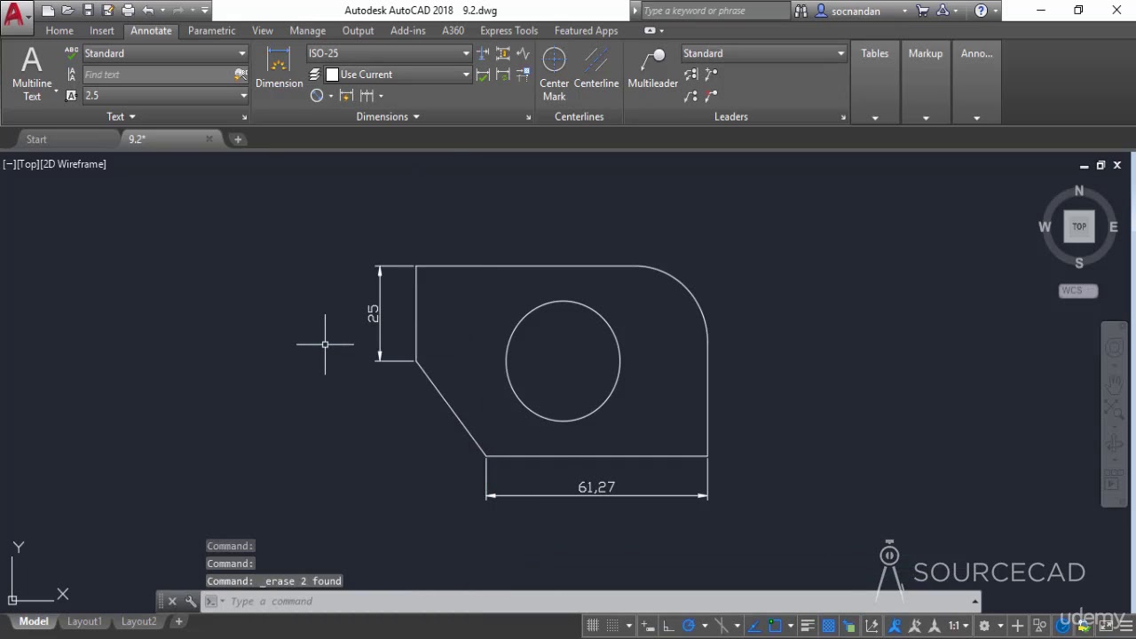Click the Dimension tool icon
Image resolution: width=1136 pixels, height=639 pixels.
tap(279, 68)
